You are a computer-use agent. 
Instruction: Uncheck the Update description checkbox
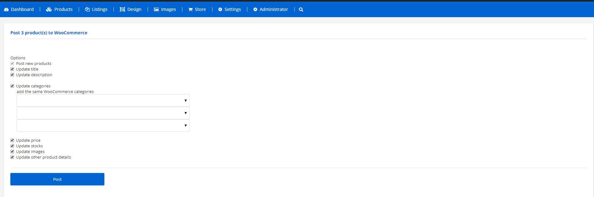(12, 75)
